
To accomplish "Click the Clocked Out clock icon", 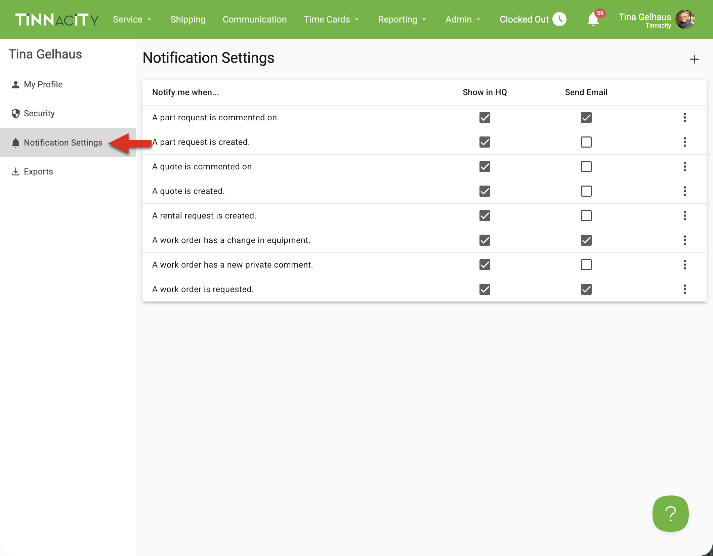I will click(x=559, y=19).
